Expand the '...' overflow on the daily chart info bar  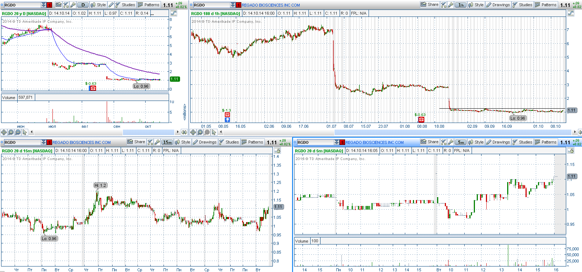click(x=153, y=13)
